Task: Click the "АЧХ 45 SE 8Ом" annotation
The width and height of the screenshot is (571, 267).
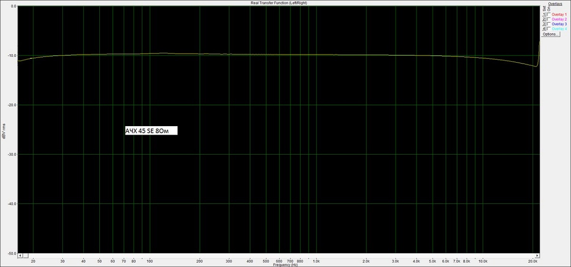Action: click(x=151, y=131)
